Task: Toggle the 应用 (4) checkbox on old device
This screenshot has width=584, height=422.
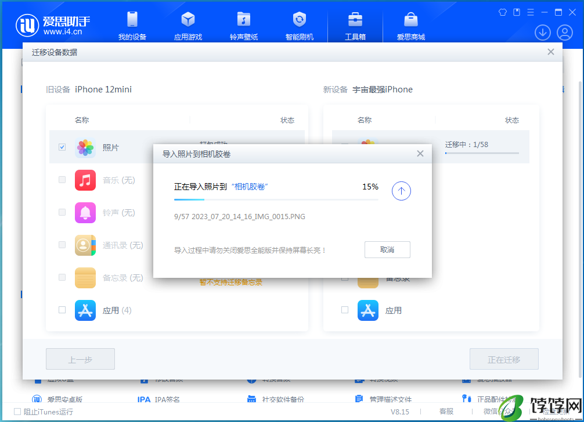Action: (x=62, y=310)
